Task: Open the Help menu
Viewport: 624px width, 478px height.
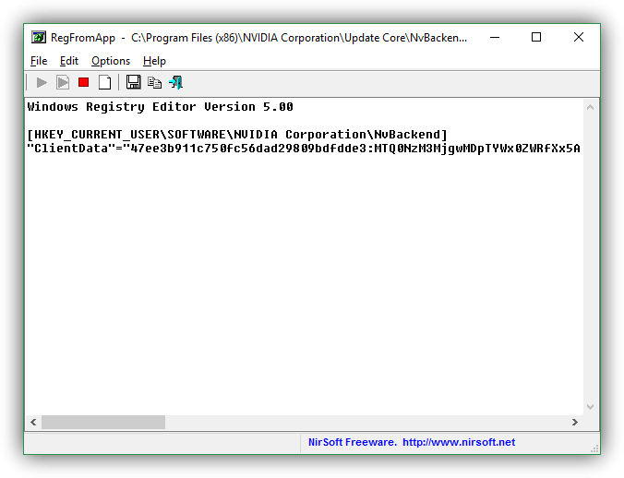Action: [x=154, y=61]
